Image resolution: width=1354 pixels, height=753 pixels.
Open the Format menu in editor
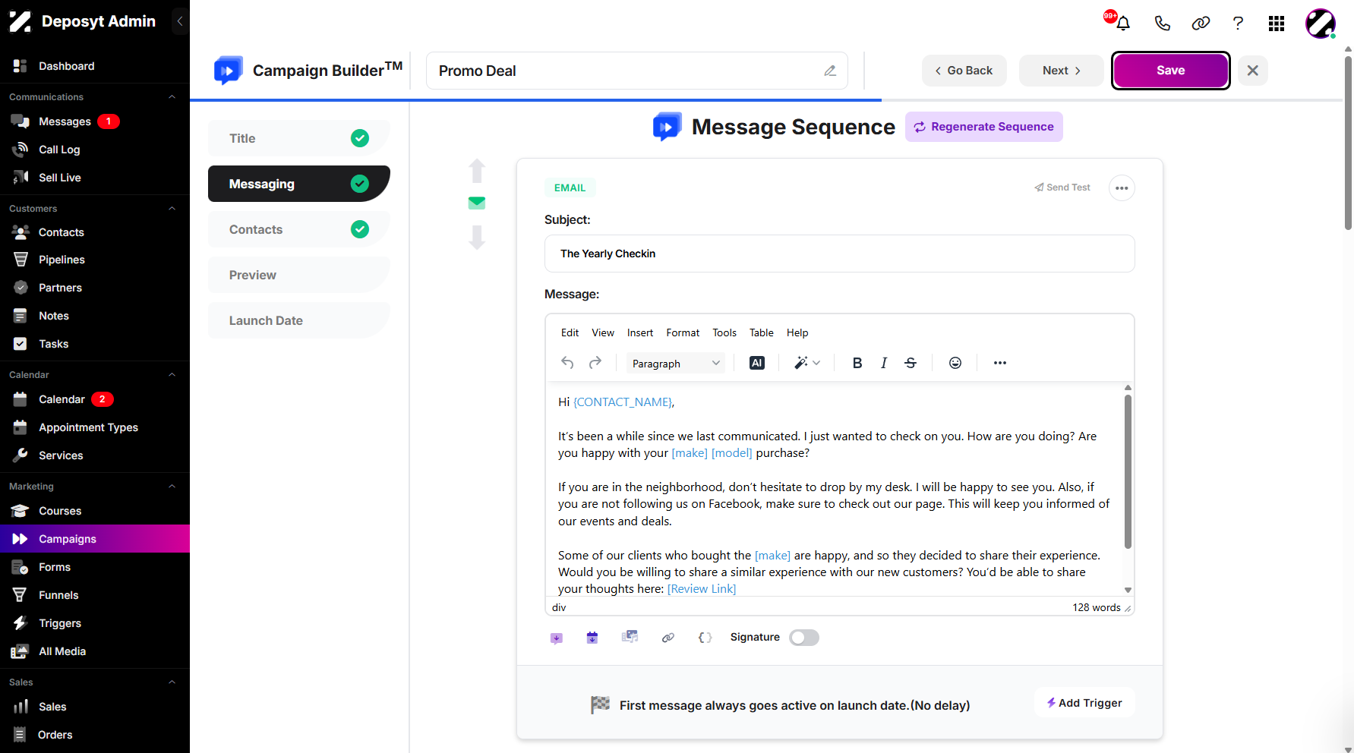[x=683, y=332]
